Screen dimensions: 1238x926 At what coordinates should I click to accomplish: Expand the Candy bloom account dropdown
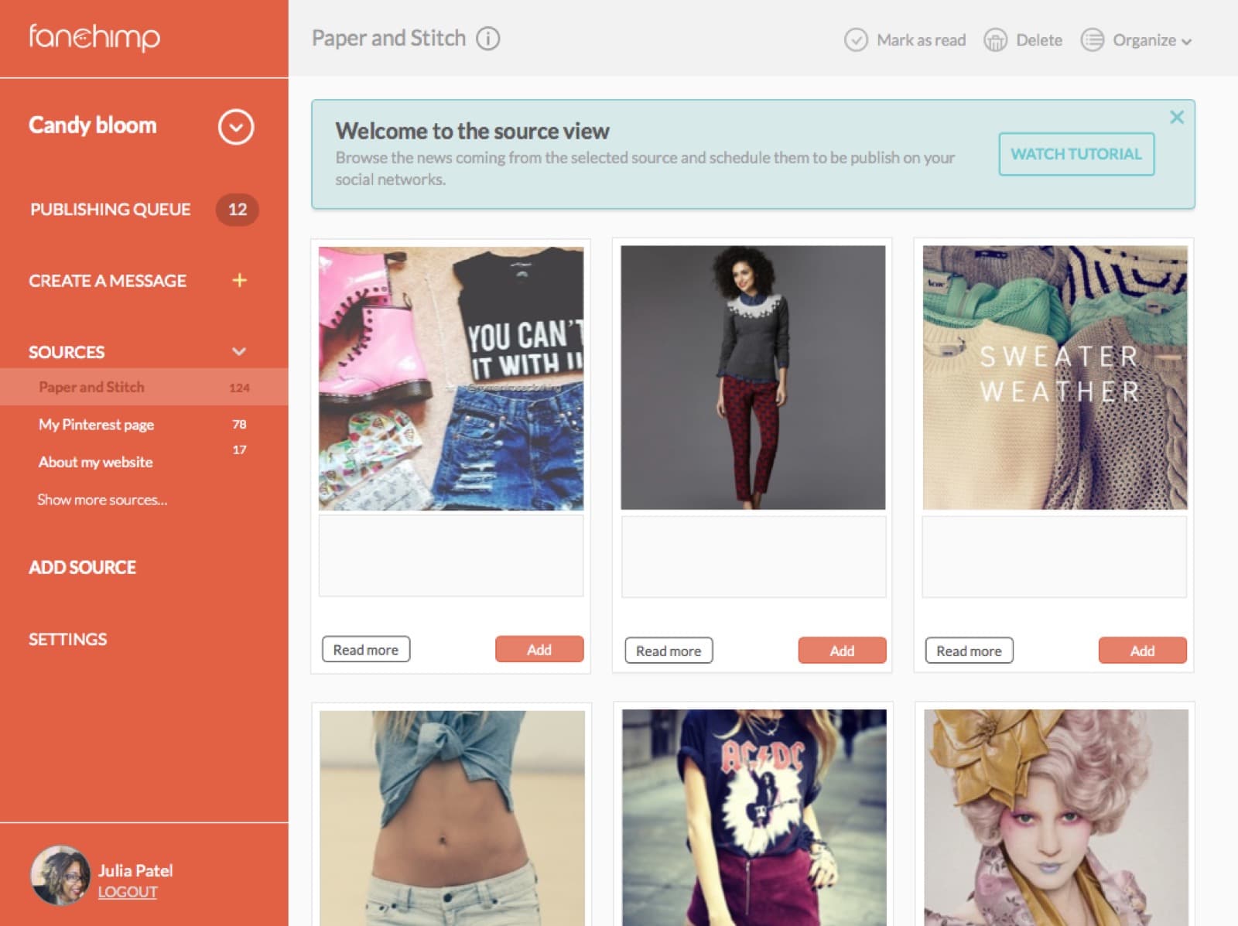coord(236,127)
